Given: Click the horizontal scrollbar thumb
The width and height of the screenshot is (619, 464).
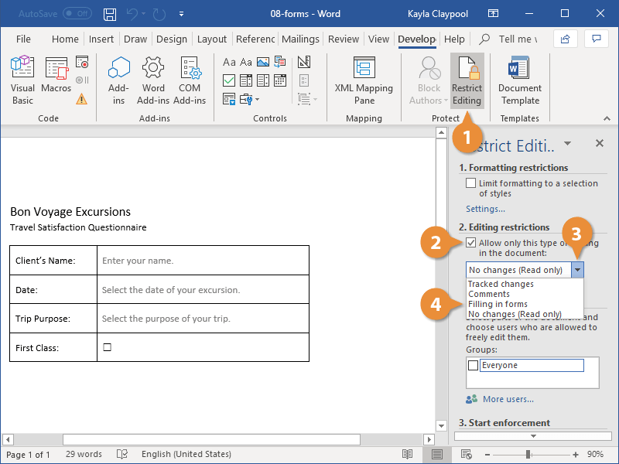Looking at the screenshot, I should [211, 439].
